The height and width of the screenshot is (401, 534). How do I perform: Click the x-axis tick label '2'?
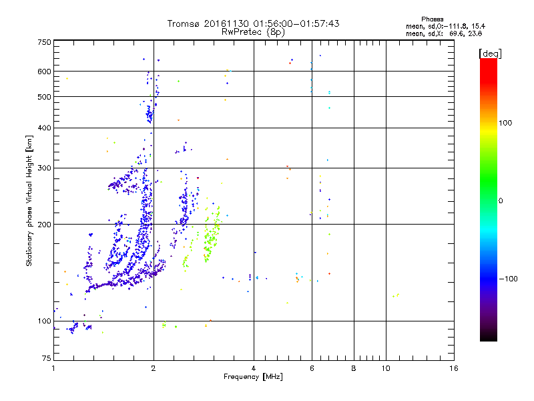(x=154, y=368)
